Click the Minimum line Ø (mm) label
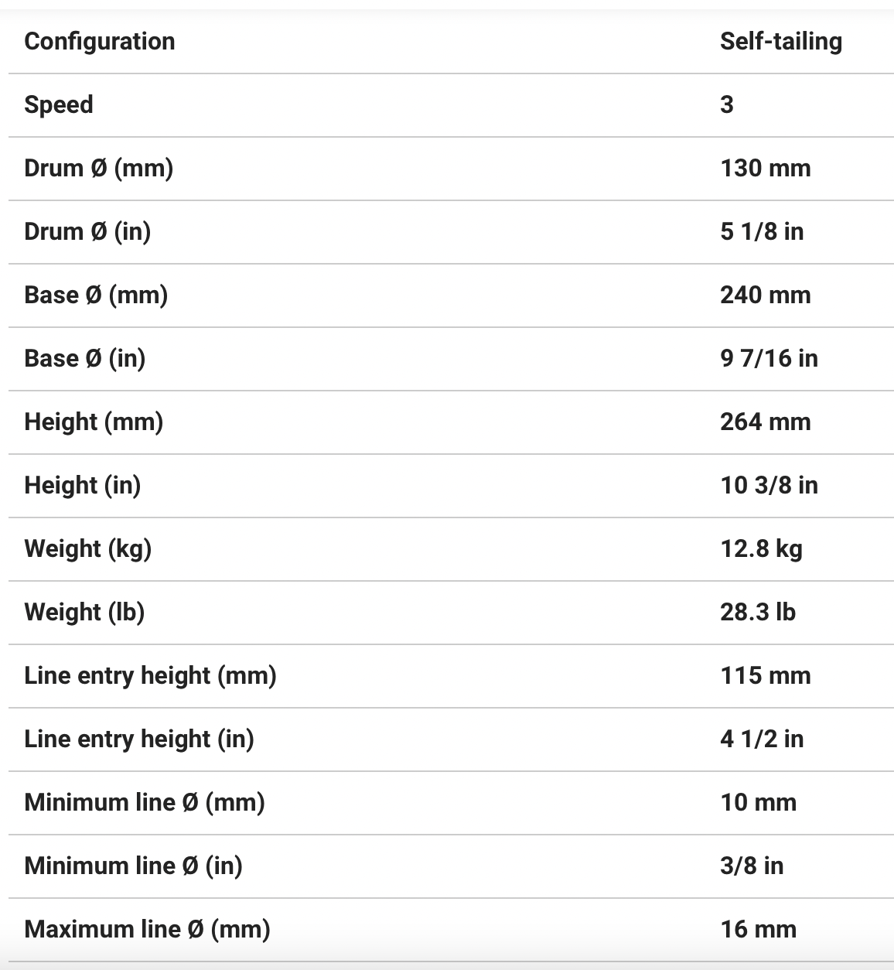The width and height of the screenshot is (894, 970). 145,802
